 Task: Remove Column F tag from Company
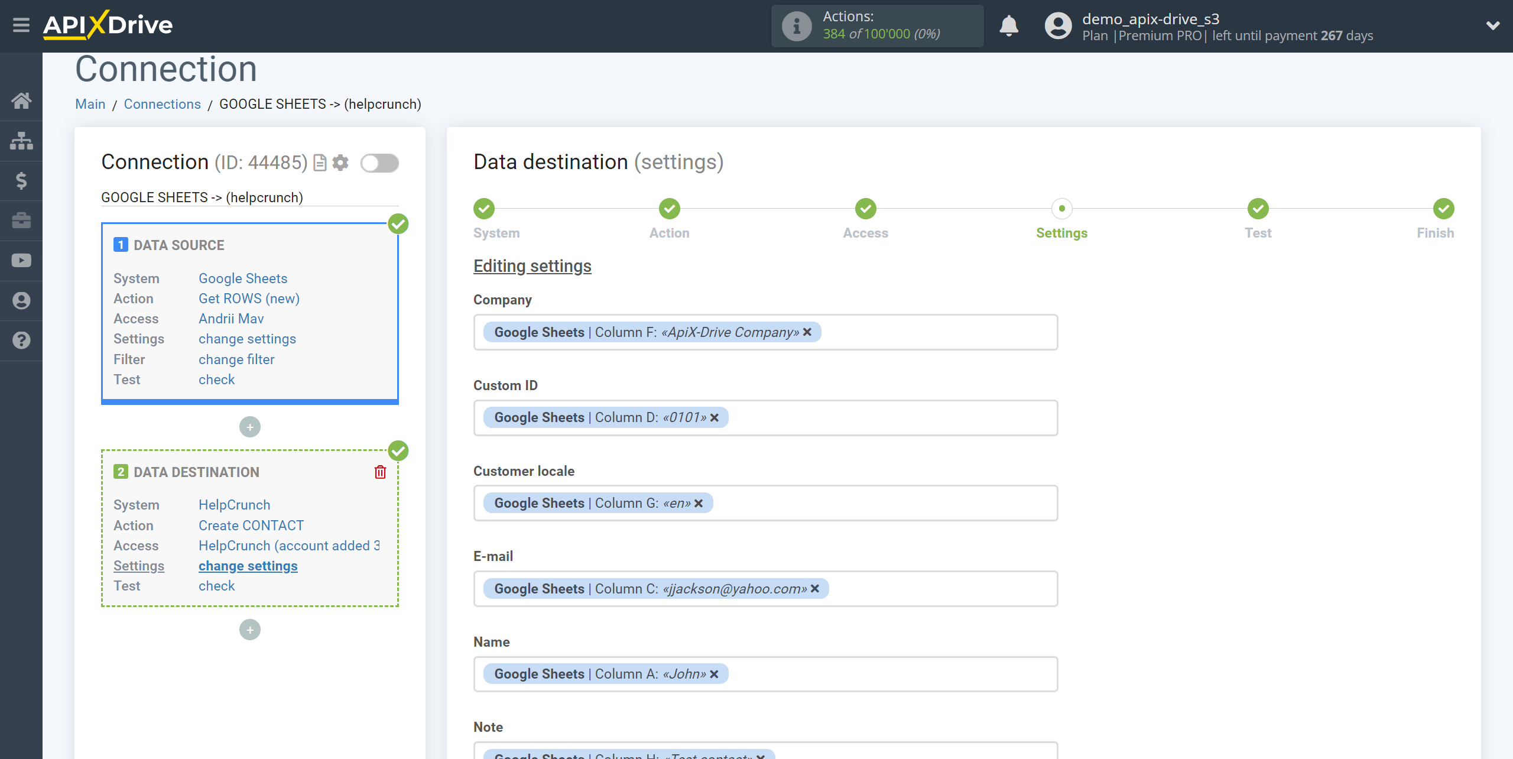[807, 332]
